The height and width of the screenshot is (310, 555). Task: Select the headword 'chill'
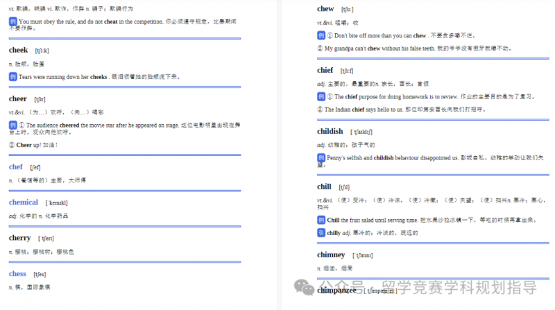[324, 187]
